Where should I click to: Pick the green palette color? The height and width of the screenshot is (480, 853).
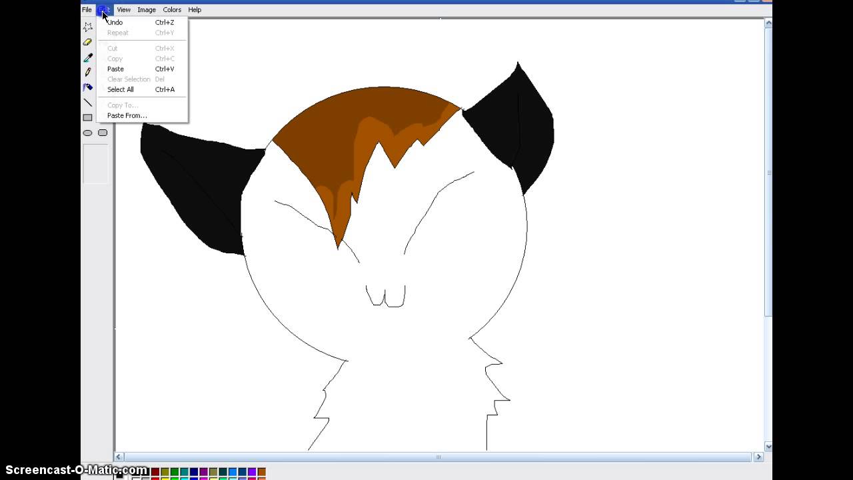pos(175,472)
